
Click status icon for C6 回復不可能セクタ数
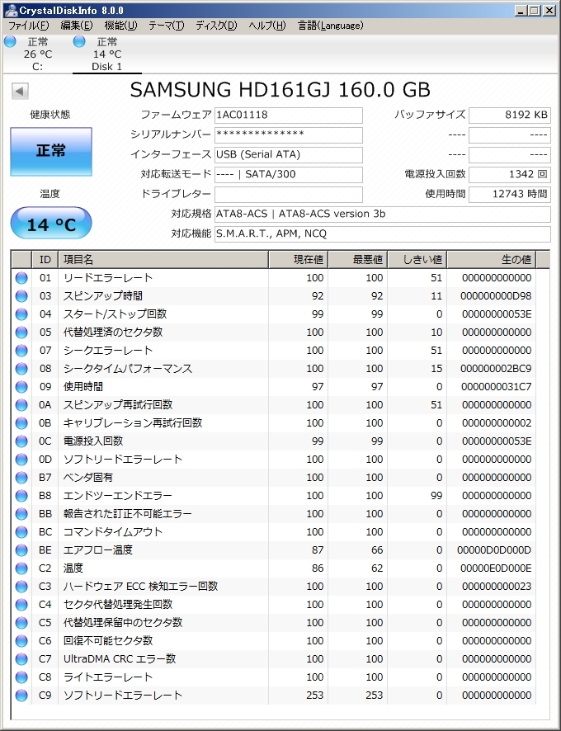tap(21, 642)
